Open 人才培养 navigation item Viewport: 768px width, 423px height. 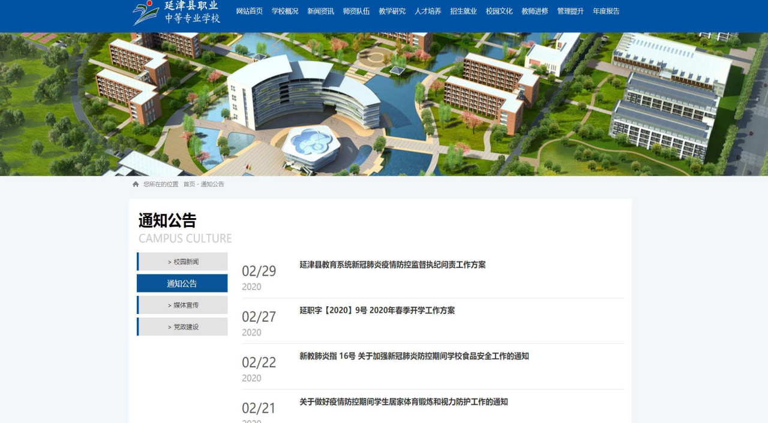(x=428, y=11)
